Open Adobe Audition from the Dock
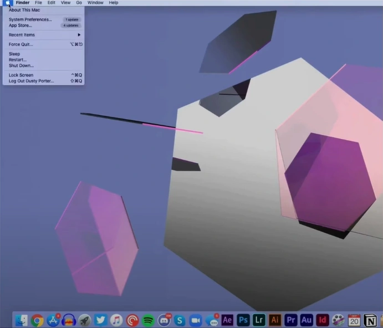This screenshot has height=328, width=383. [x=307, y=320]
